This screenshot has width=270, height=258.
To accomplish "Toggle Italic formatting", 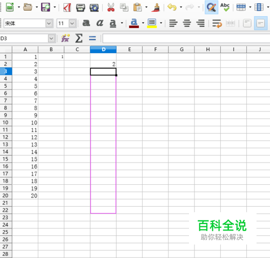I will coord(100,23).
